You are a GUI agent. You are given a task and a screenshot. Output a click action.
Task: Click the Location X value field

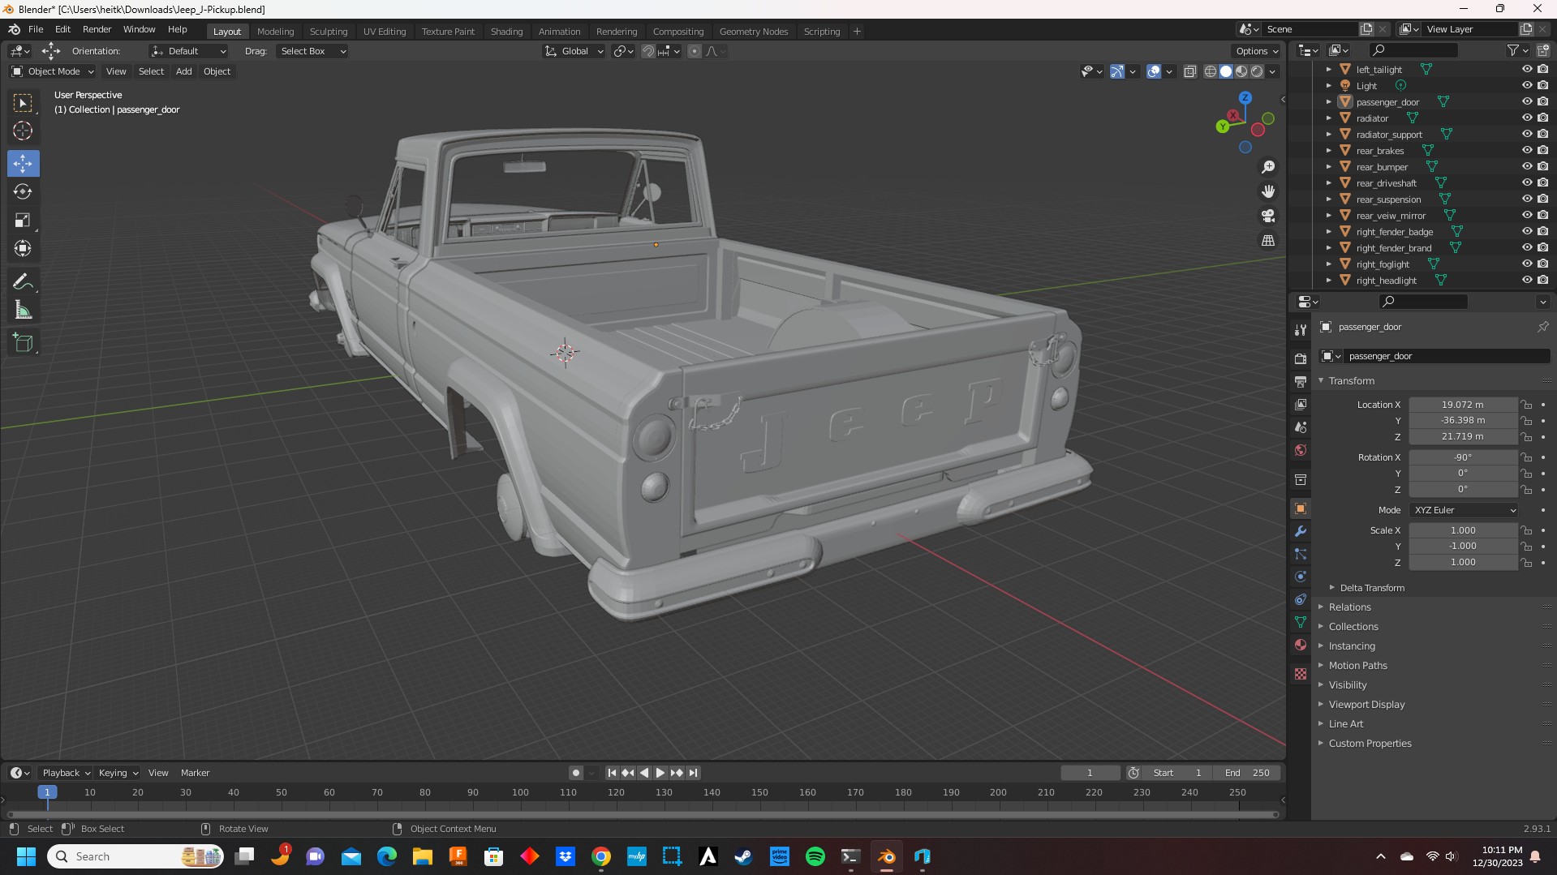point(1462,405)
